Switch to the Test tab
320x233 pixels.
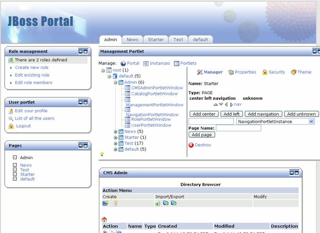(x=178, y=39)
